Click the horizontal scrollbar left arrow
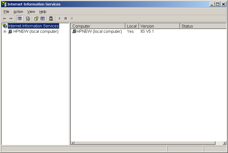This screenshot has width=228, height=153. (72, 143)
